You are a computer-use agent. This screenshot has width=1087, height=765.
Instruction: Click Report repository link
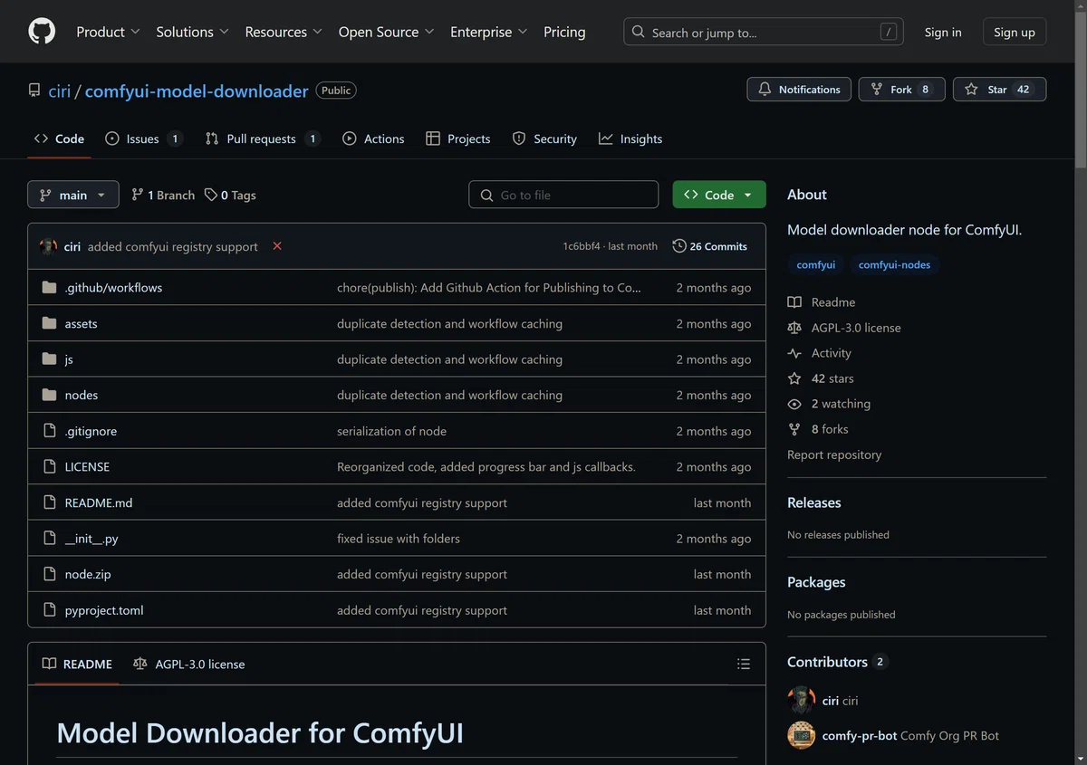833,454
